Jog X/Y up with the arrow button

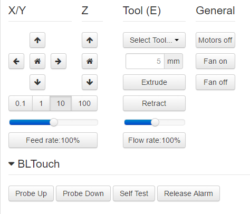37,40
